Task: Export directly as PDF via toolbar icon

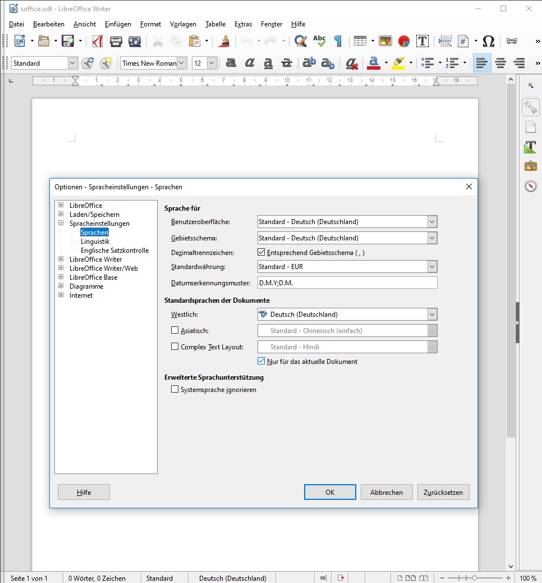Action: (97, 41)
